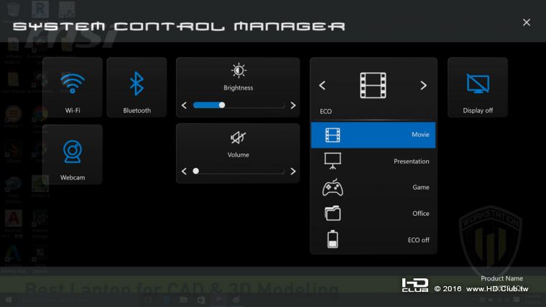
Task: Toggle the Wi-Fi tile
Action: click(x=73, y=88)
